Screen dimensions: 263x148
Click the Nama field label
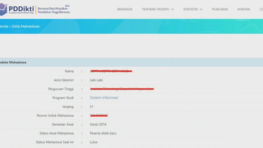click(x=69, y=71)
